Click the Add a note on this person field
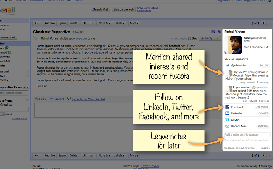 click(x=247, y=135)
